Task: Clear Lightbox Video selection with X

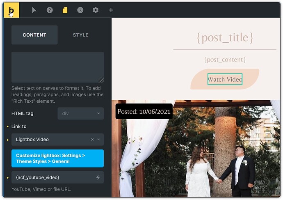Action: pos(92,140)
